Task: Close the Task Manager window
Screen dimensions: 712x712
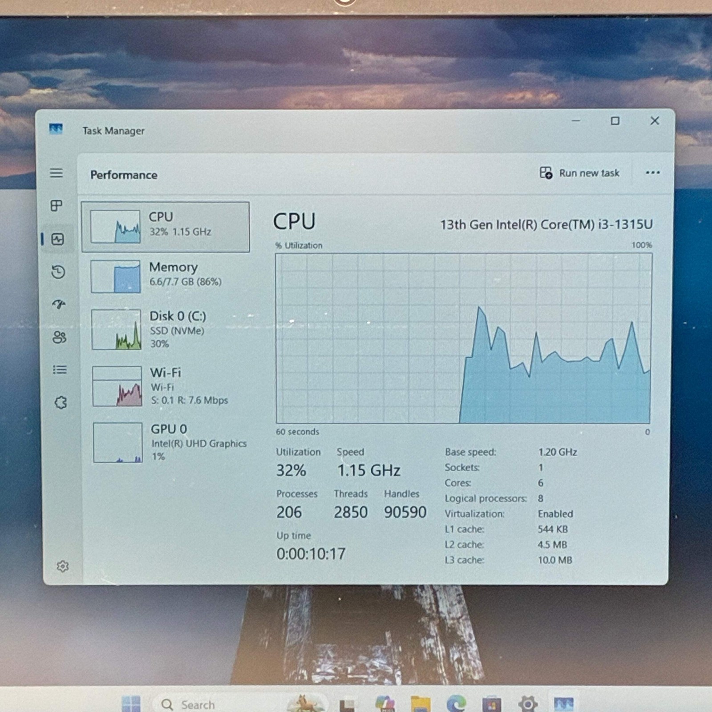Action: tap(655, 121)
